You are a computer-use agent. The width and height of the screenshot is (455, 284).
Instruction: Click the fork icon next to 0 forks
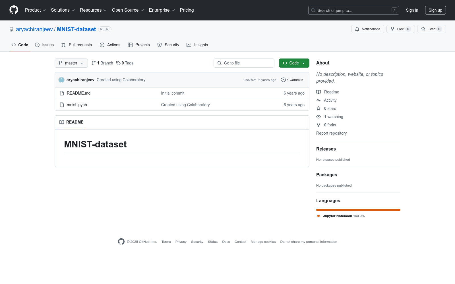tap(318, 125)
